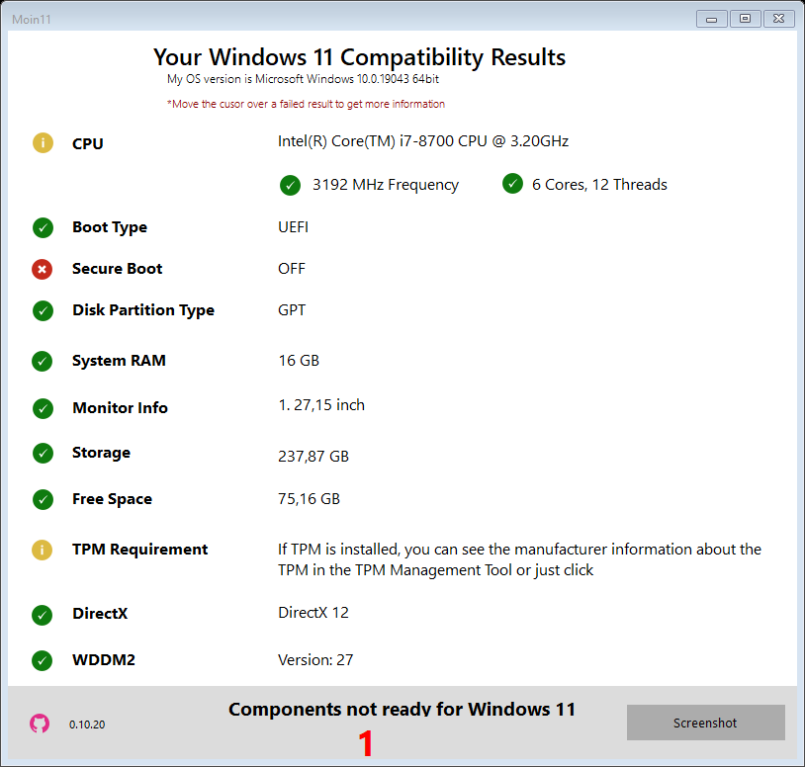Close the Moin11 window
The image size is (805, 767).
(779, 19)
